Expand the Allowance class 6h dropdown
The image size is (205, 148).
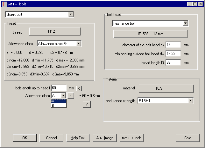click(79, 44)
